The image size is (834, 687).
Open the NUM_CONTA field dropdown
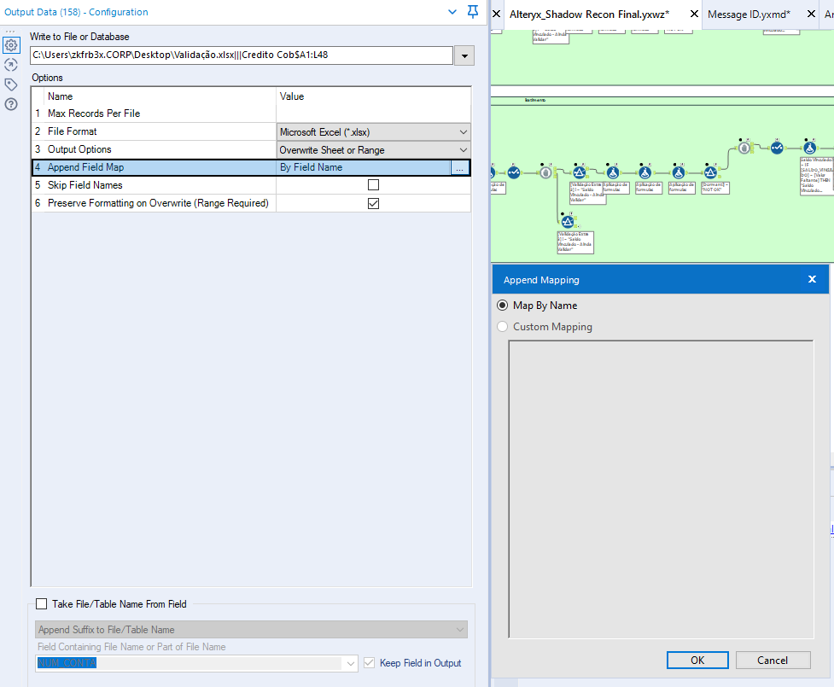351,663
